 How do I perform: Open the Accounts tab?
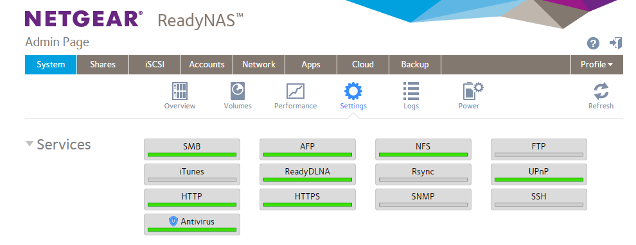(x=207, y=65)
